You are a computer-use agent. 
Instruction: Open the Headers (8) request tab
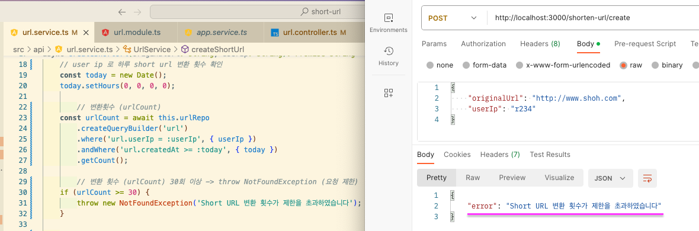point(540,44)
